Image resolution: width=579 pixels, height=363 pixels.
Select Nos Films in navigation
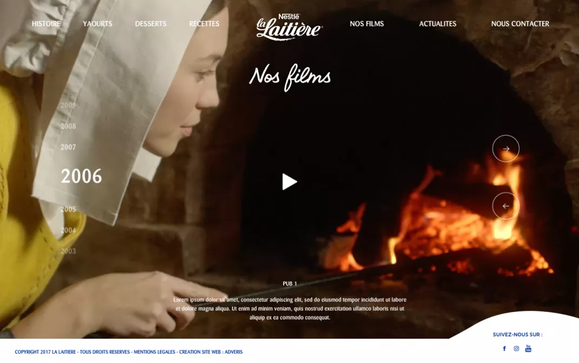pyautogui.click(x=367, y=24)
